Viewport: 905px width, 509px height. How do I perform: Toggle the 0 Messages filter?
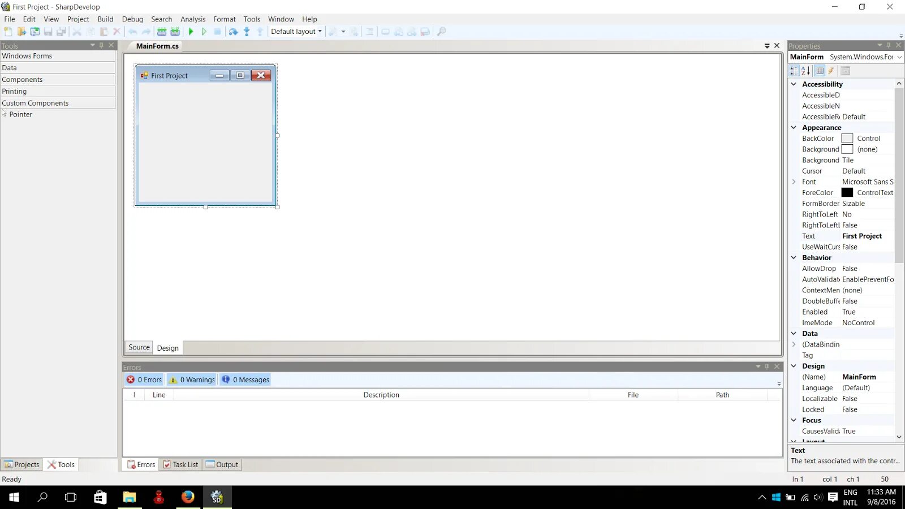(245, 379)
